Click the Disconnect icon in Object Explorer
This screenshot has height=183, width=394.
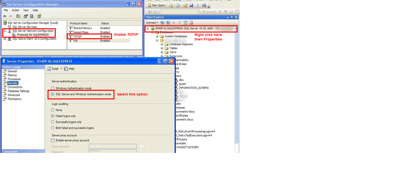click(x=168, y=23)
